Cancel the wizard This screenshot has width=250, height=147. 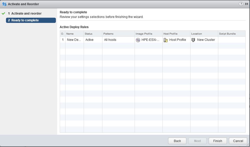pyautogui.click(x=238, y=141)
